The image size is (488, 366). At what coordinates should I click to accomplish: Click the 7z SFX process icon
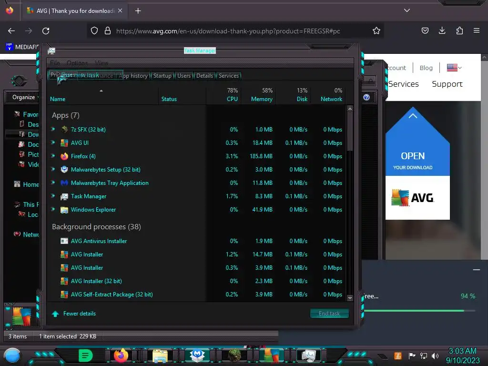pos(64,129)
